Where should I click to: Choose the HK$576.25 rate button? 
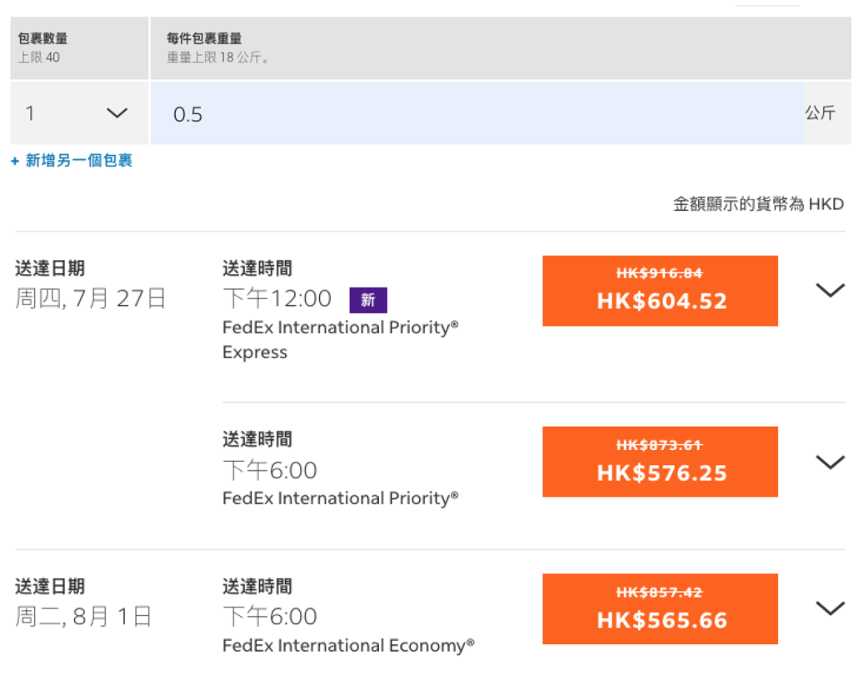(x=660, y=462)
